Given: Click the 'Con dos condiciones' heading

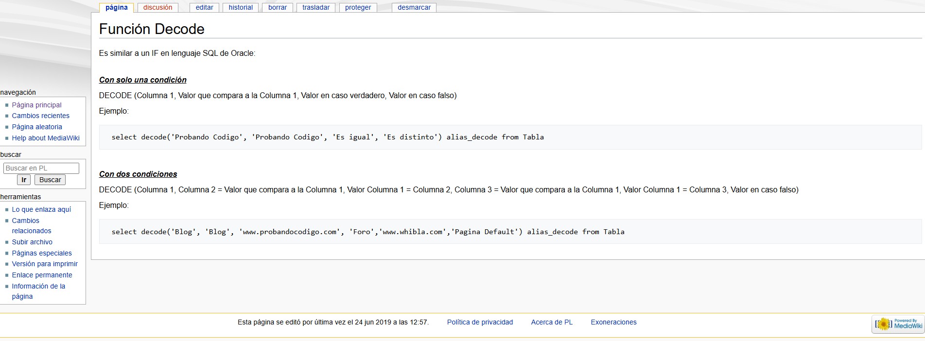Looking at the screenshot, I should 138,174.
